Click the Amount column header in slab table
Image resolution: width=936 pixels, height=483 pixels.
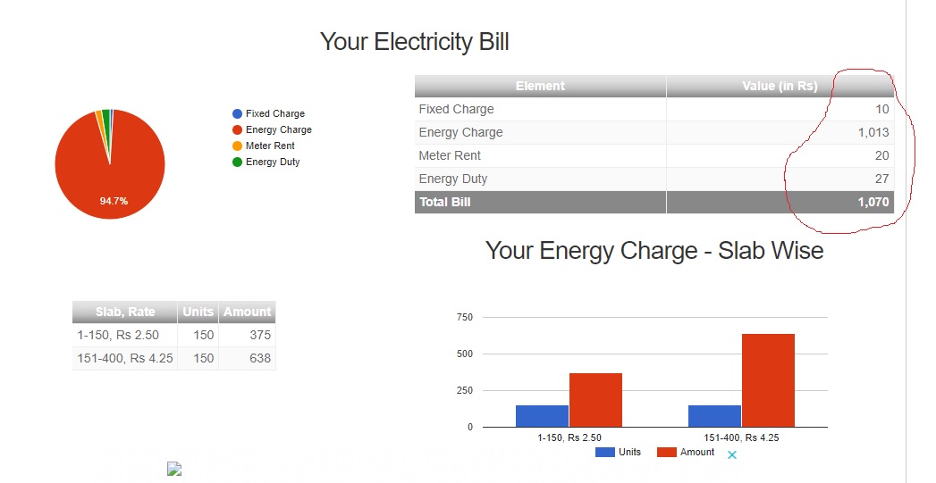pos(247,312)
